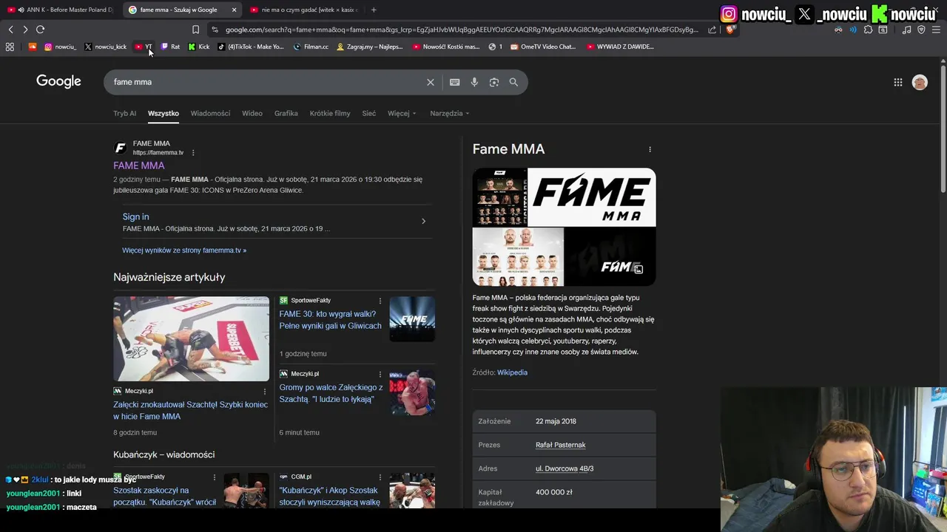Open Szostak zaskoczył na początku article
The width and height of the screenshot is (947, 532).
164,496
